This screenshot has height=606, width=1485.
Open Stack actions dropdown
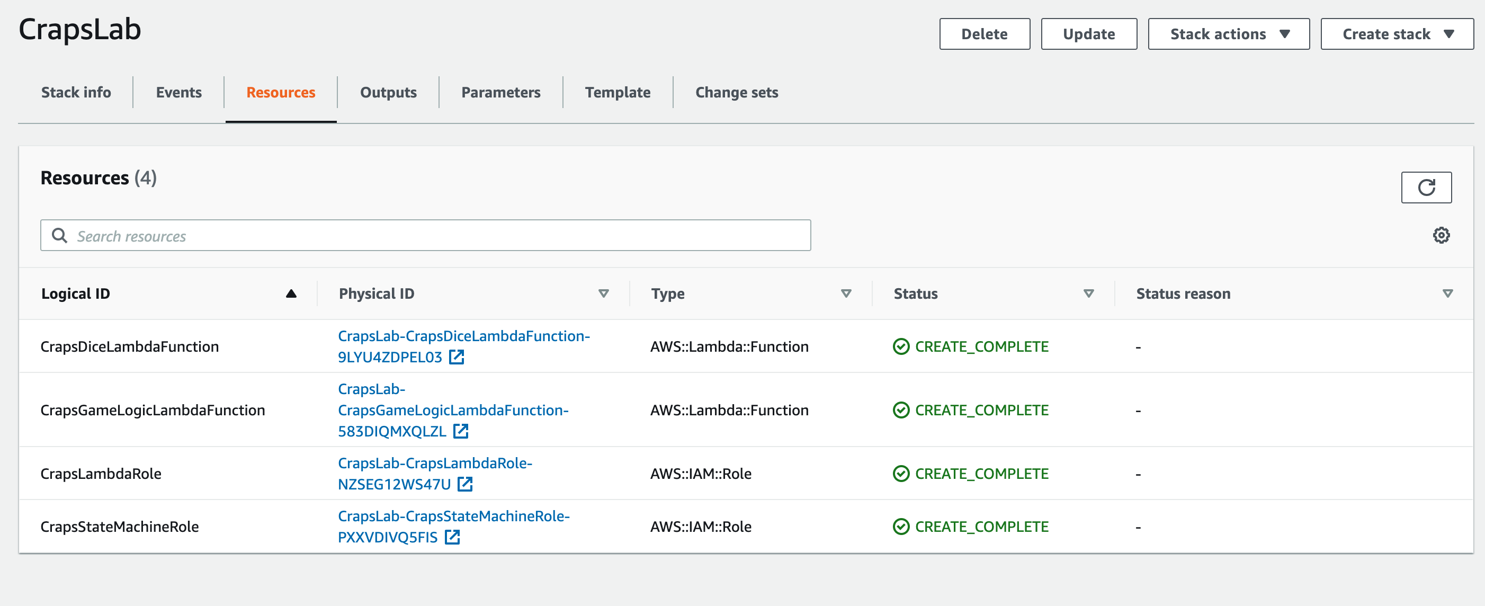point(1229,34)
